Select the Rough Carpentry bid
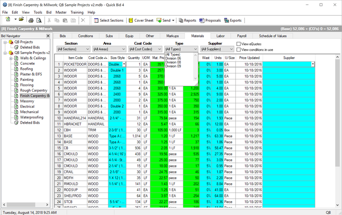The image size is (342, 215). point(34,90)
